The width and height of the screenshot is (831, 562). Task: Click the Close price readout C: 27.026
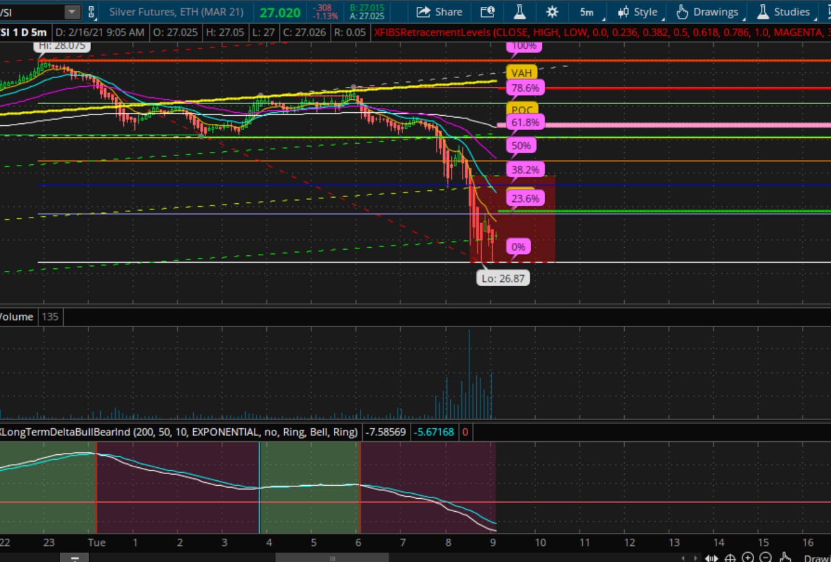(303, 32)
